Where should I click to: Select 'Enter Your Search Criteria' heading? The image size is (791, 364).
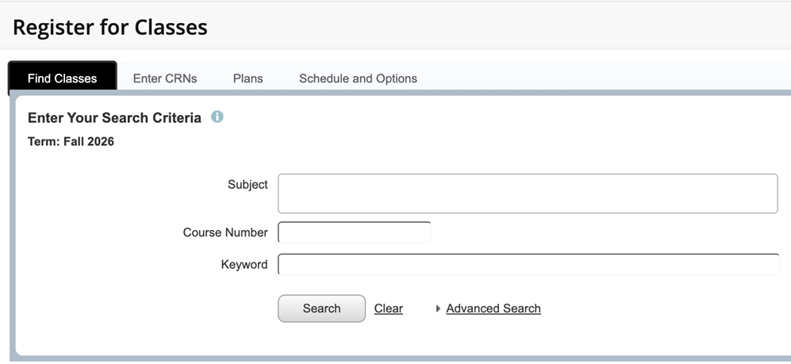click(x=114, y=118)
